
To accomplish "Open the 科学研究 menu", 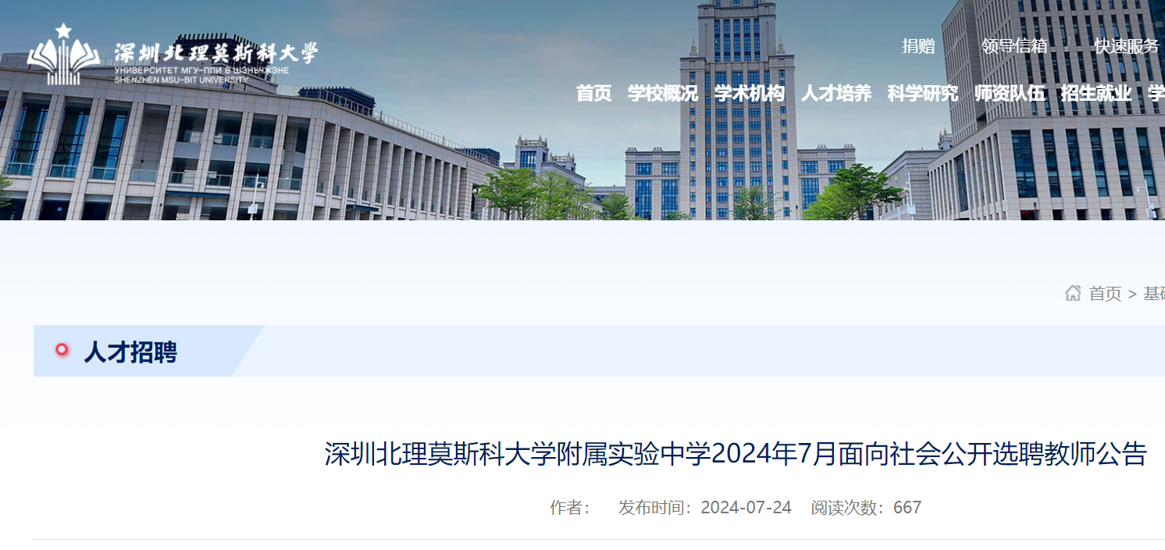I will point(923,93).
